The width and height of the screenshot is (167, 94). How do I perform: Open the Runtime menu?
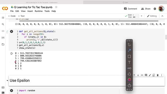tap(39, 11)
